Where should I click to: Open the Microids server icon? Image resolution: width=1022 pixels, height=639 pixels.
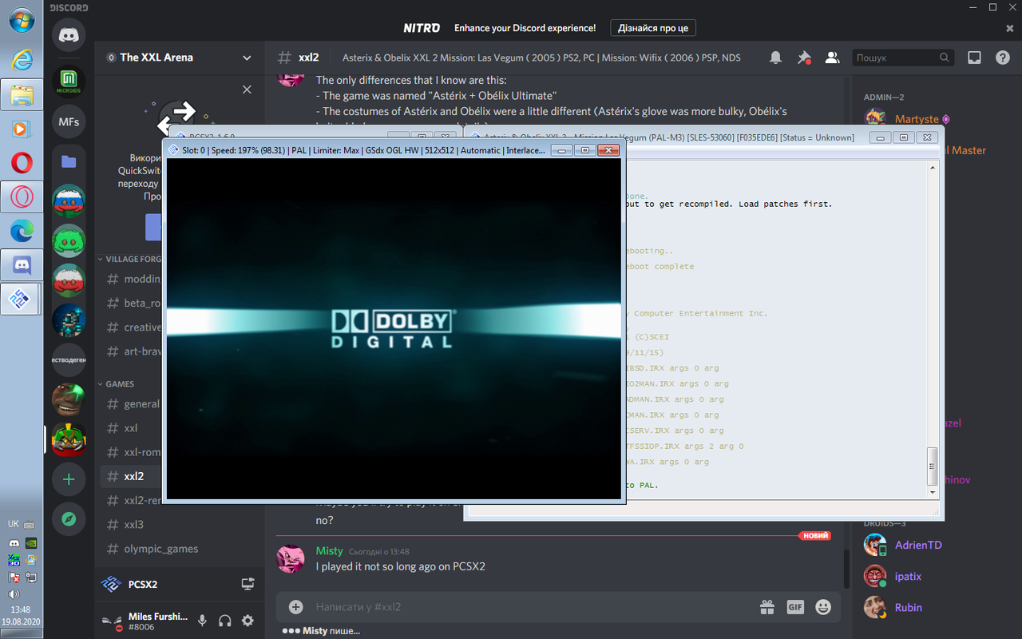click(x=69, y=81)
